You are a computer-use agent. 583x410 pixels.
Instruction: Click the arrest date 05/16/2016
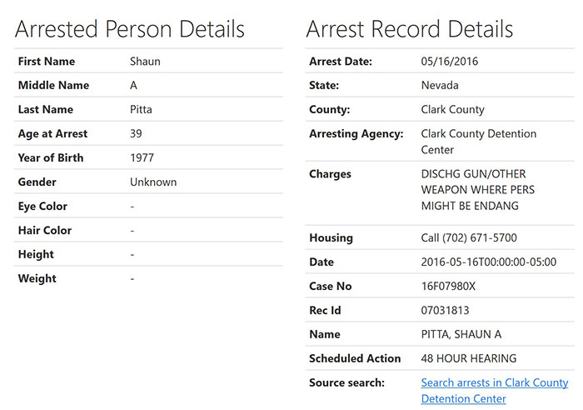pos(450,62)
